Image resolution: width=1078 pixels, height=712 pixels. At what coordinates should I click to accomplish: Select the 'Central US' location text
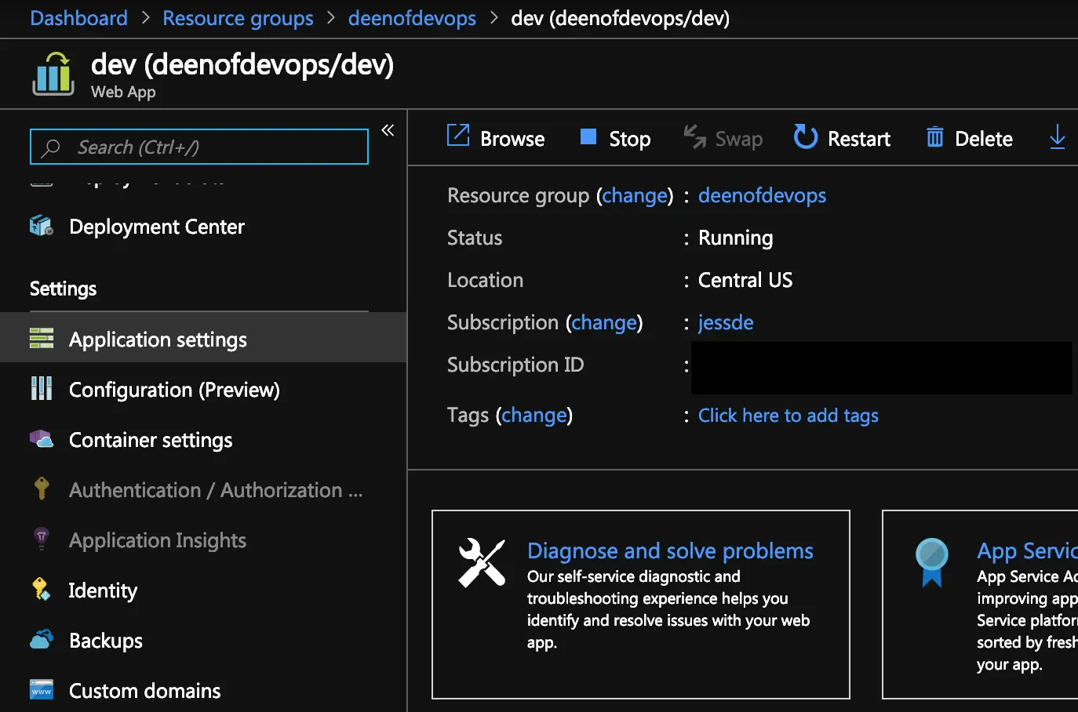pyautogui.click(x=745, y=280)
